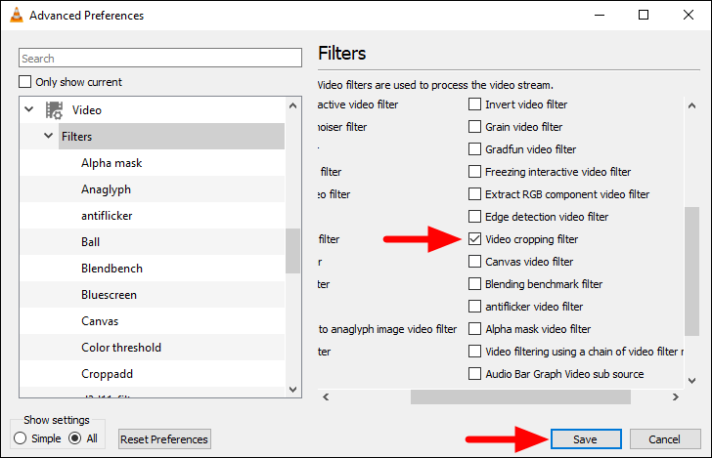Click tree panel scroll up arrow

click(x=292, y=106)
